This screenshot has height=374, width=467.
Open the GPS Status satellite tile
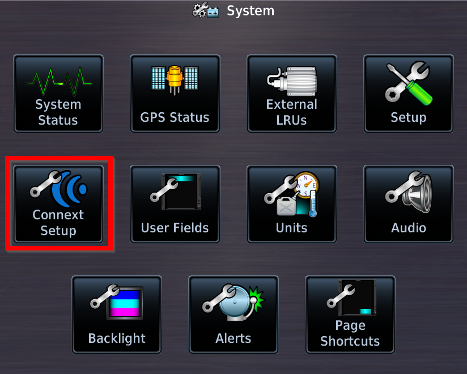tap(175, 93)
